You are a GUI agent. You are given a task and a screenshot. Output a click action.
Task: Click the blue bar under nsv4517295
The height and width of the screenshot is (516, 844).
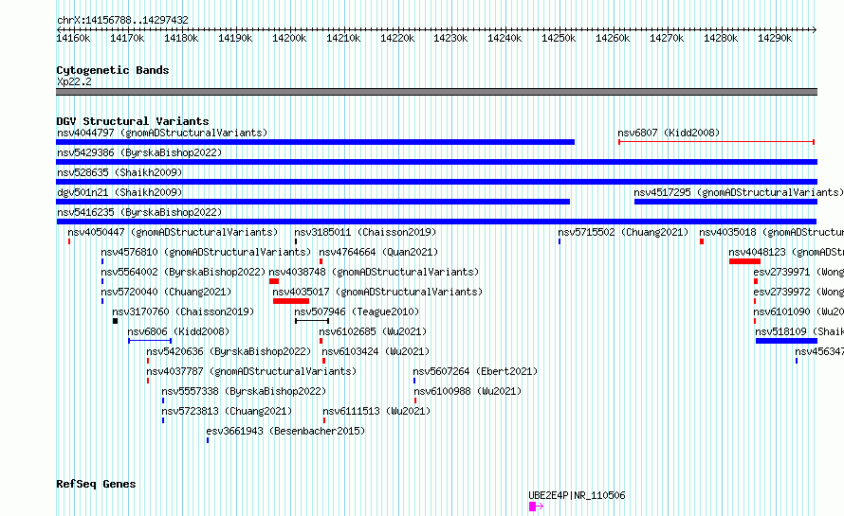click(725, 202)
